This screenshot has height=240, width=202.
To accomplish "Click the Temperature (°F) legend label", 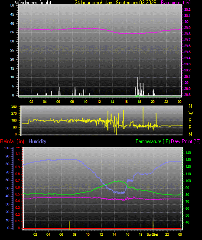I will 153,141.
